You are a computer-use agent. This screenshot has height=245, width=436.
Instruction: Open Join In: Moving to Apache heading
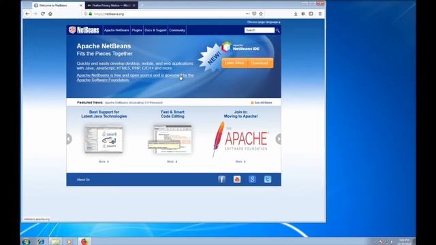pos(240,114)
